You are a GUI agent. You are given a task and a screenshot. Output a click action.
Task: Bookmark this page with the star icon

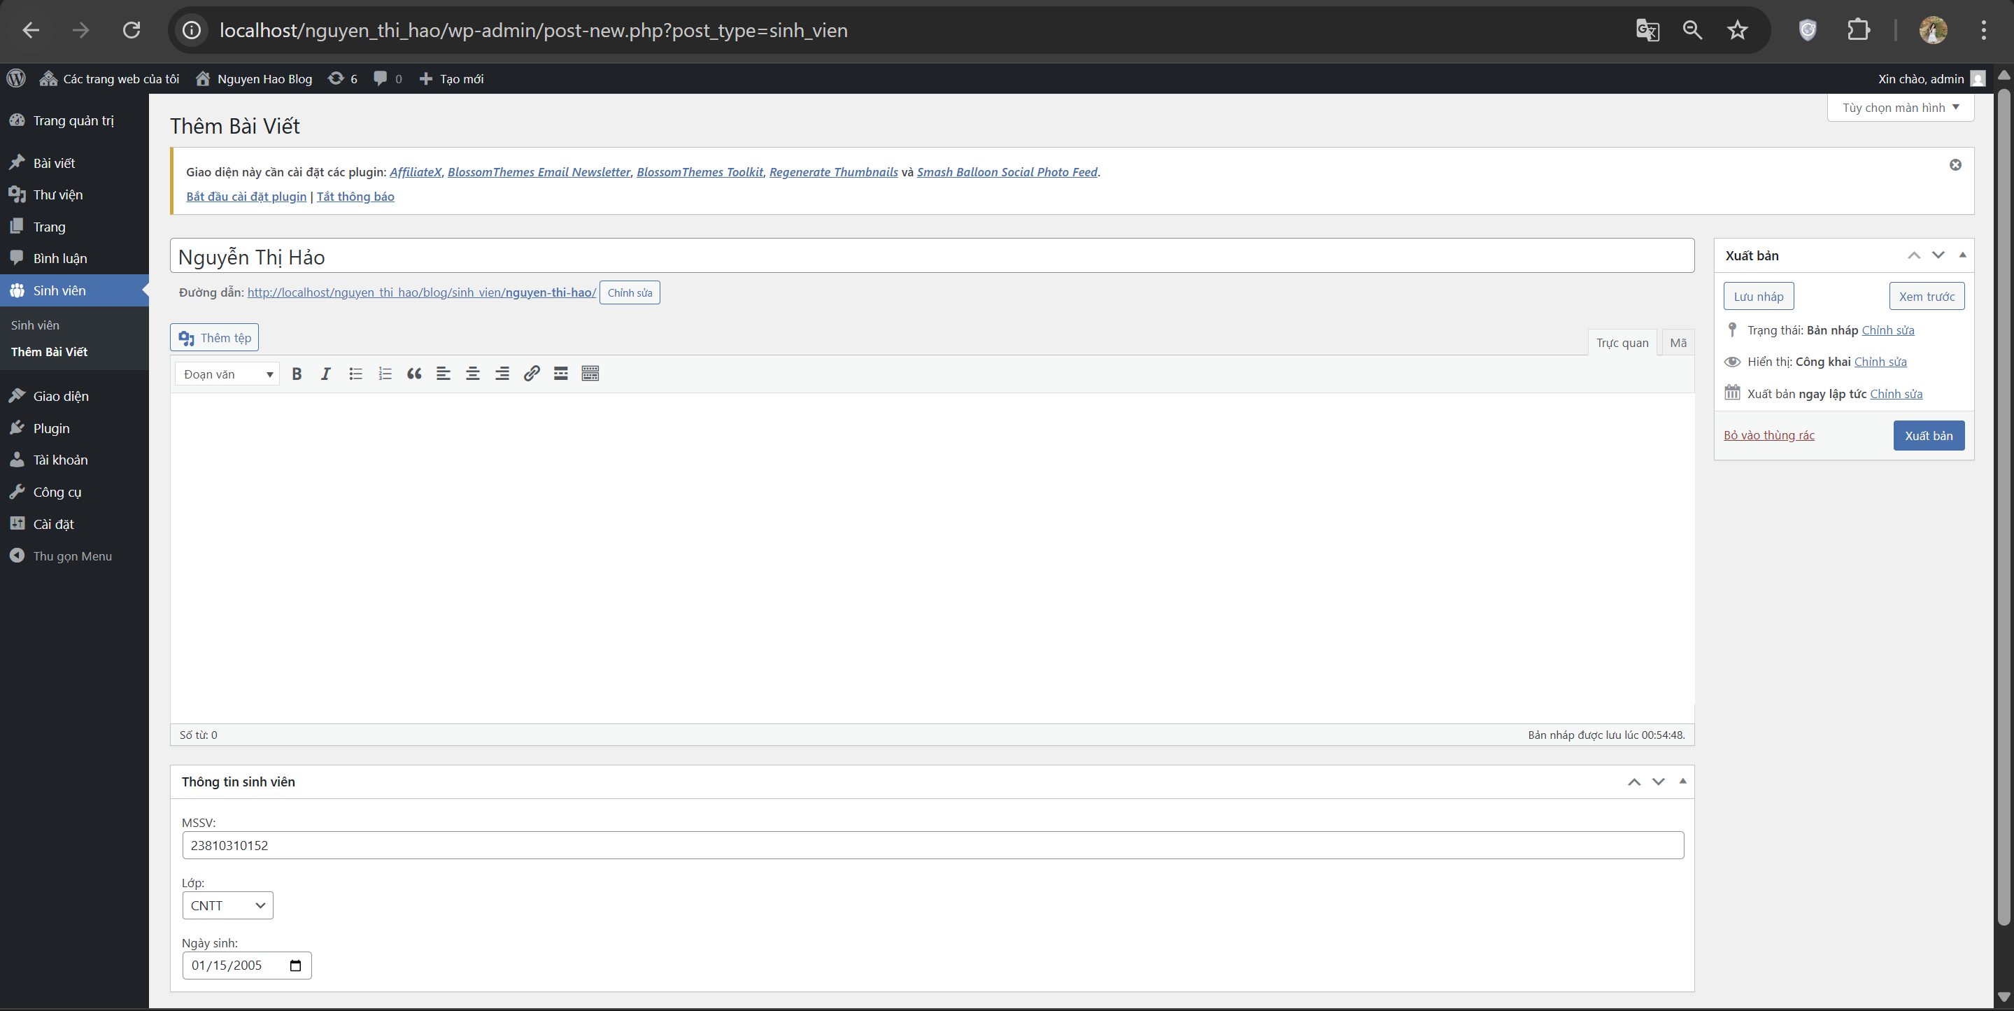[x=1737, y=31]
